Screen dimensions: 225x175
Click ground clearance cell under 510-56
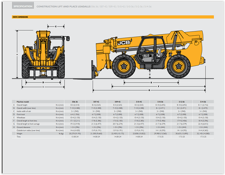click(x=160, y=127)
